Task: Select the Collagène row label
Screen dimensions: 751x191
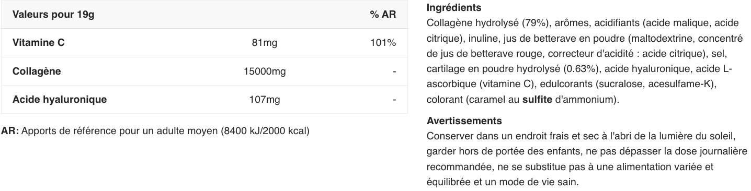Action: (x=37, y=71)
